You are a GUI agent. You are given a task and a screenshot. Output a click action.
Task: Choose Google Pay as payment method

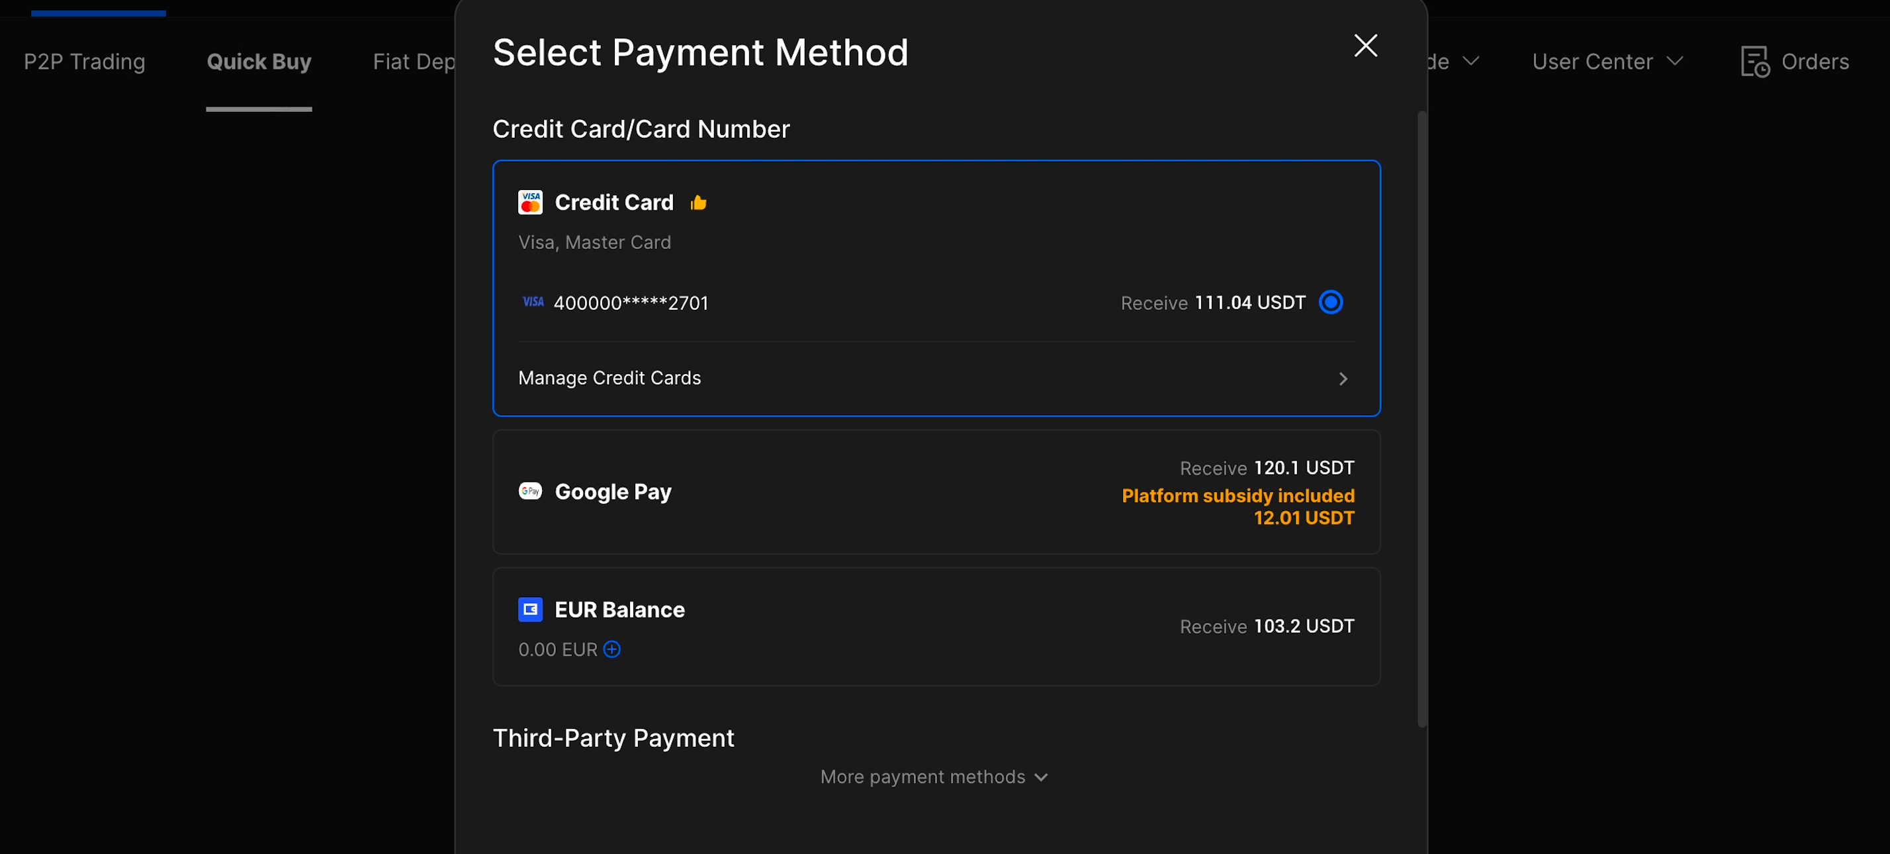pyautogui.click(x=936, y=492)
